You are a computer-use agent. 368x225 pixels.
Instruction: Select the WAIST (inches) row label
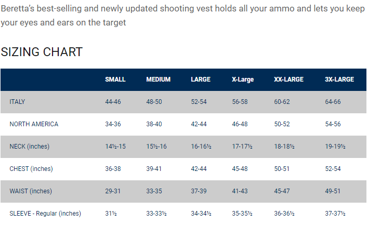click(x=30, y=191)
